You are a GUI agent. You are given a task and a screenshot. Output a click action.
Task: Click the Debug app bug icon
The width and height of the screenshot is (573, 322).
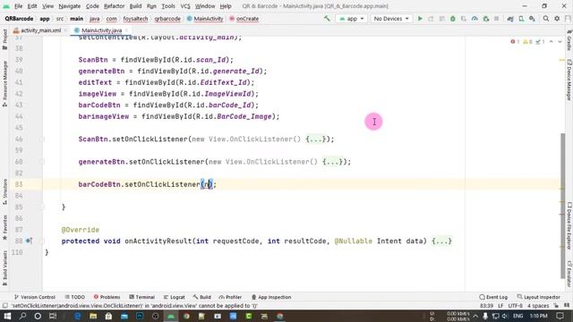[x=453, y=18]
